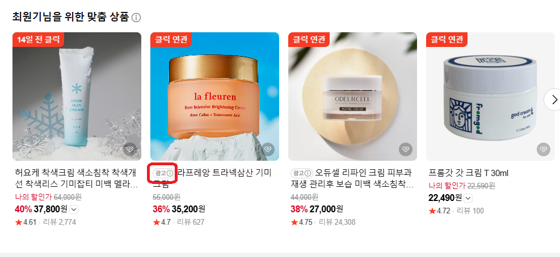Viewport: 560px width, 257px height.
Task: Add fromgod god cream to wishlist heart
Action: [x=543, y=149]
